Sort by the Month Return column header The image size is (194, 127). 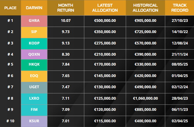tap(65, 8)
